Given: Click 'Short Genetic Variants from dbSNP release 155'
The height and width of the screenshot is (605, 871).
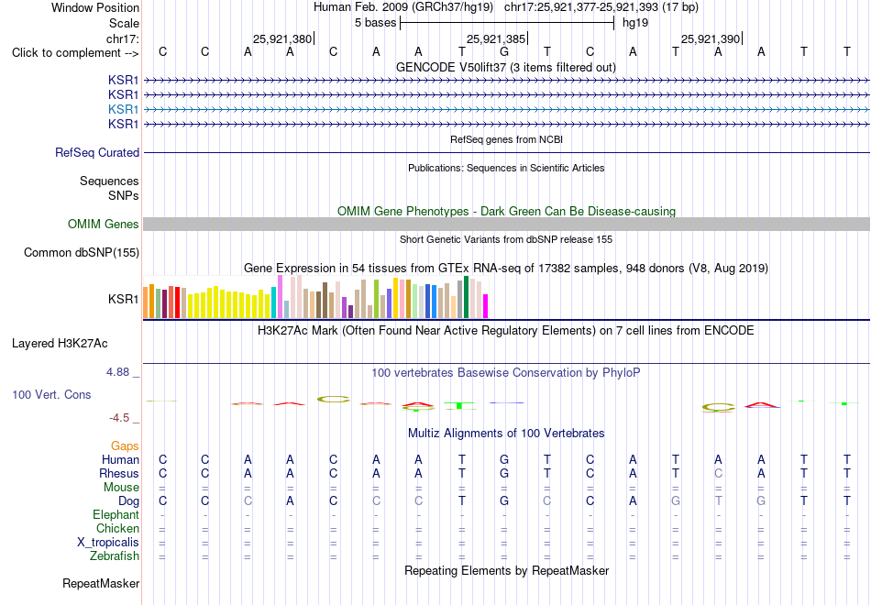Looking at the screenshot, I should 506,239.
